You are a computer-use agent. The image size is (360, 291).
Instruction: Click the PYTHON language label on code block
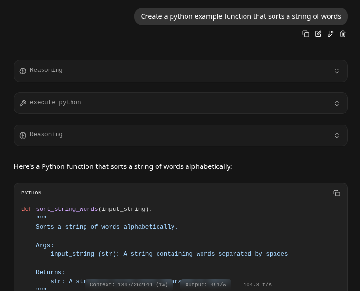pos(31,193)
